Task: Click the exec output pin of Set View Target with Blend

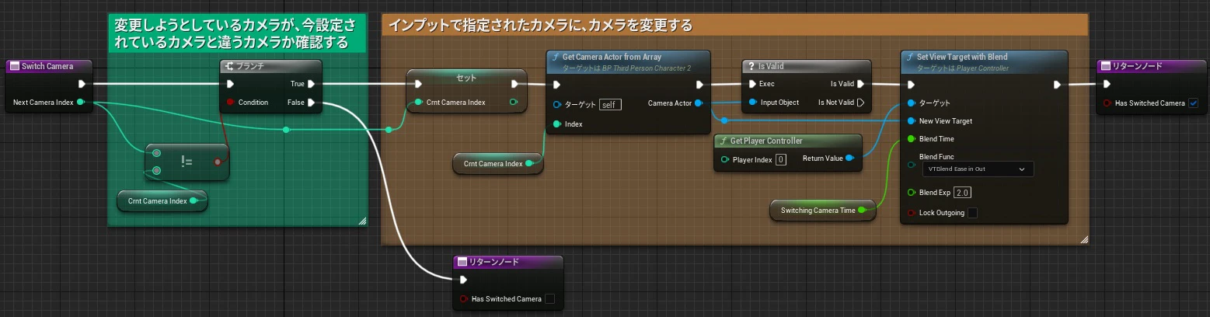Action: [x=1057, y=84]
